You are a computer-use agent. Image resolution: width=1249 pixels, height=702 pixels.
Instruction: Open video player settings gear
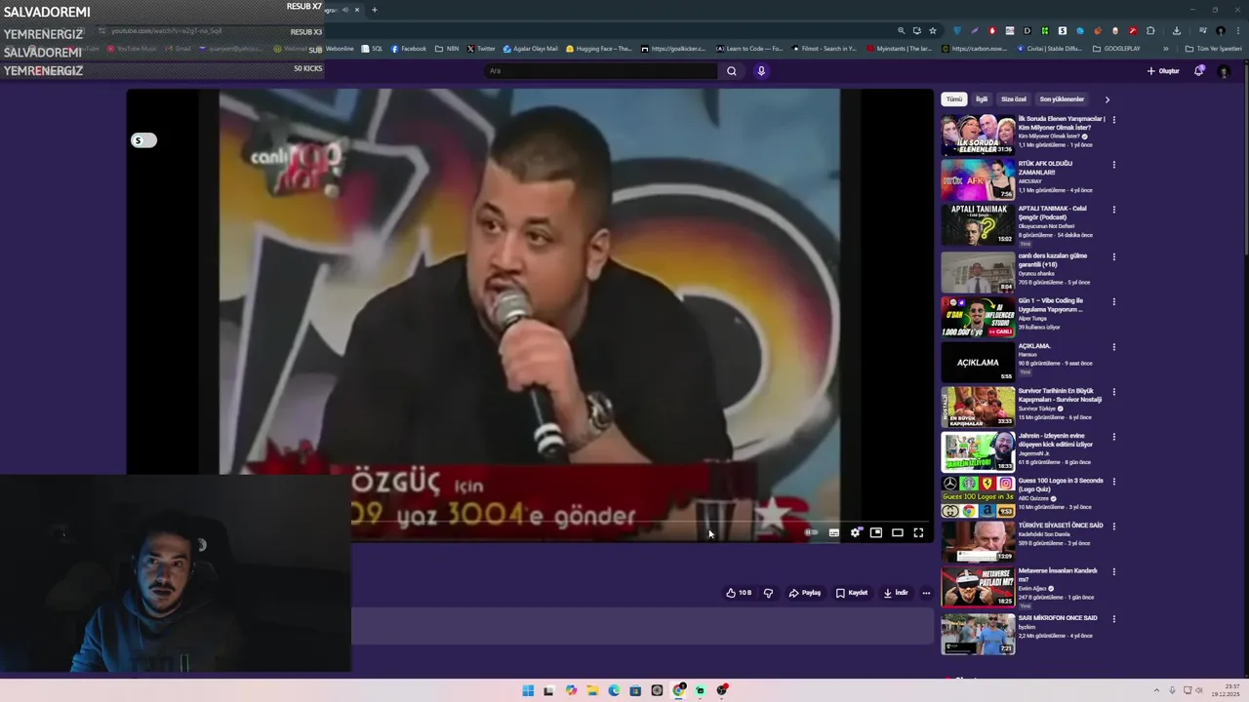[856, 532]
